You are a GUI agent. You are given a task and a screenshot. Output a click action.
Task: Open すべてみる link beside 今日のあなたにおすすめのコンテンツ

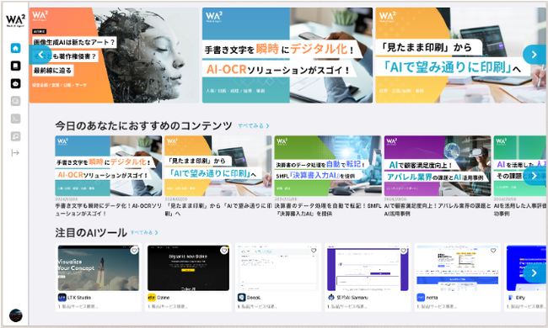[x=254, y=126]
